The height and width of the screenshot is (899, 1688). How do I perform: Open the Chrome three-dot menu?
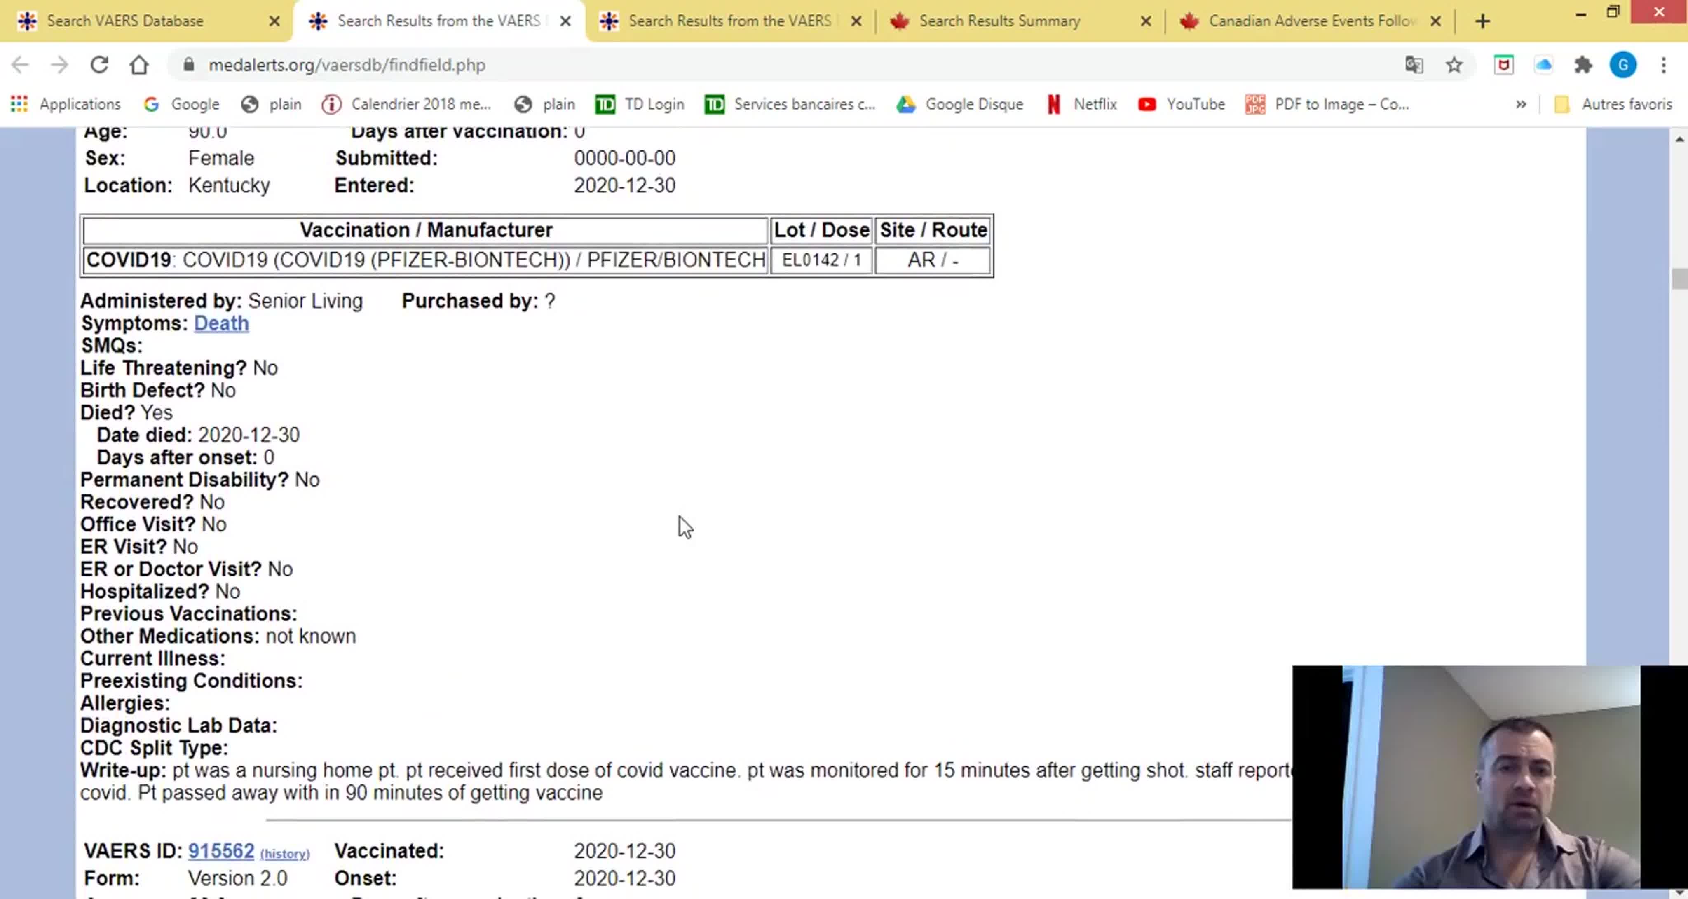tap(1663, 65)
